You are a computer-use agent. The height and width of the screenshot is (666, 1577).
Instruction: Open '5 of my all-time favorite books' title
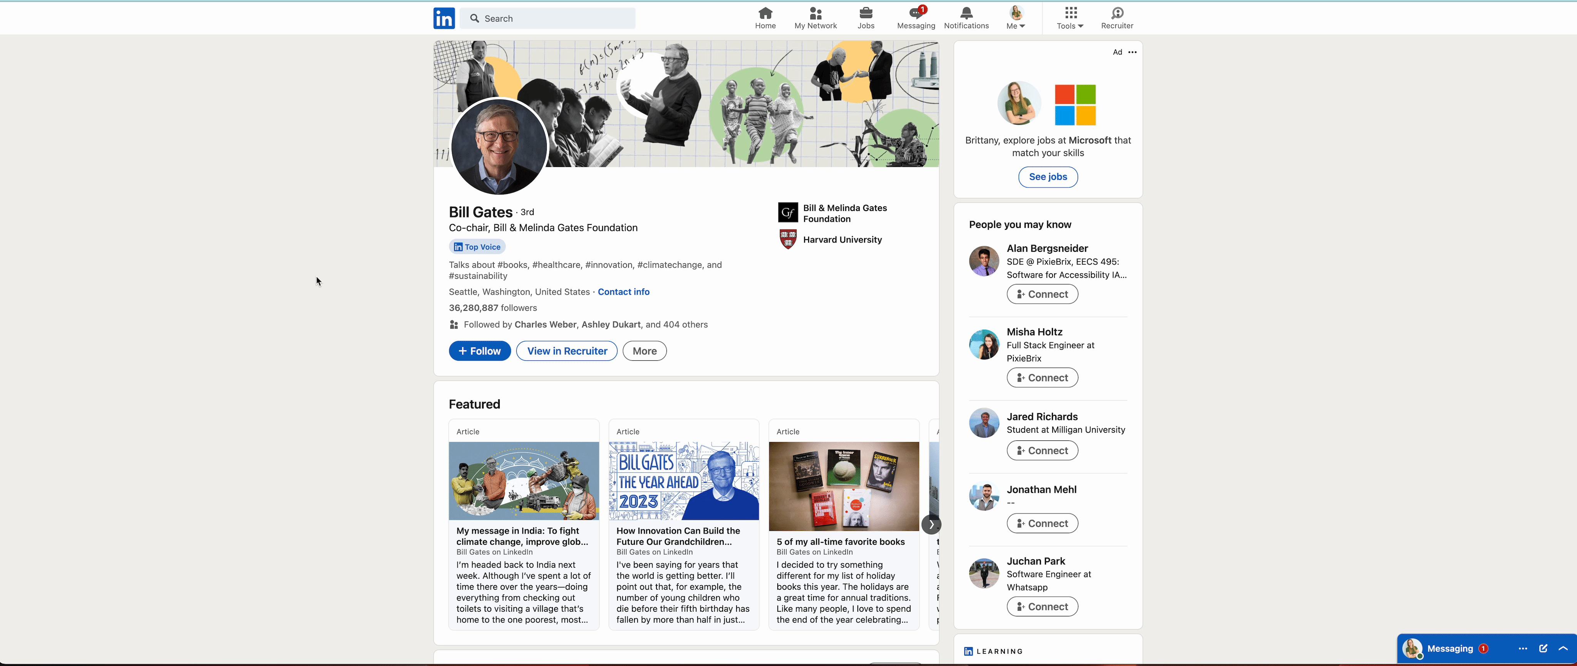840,542
